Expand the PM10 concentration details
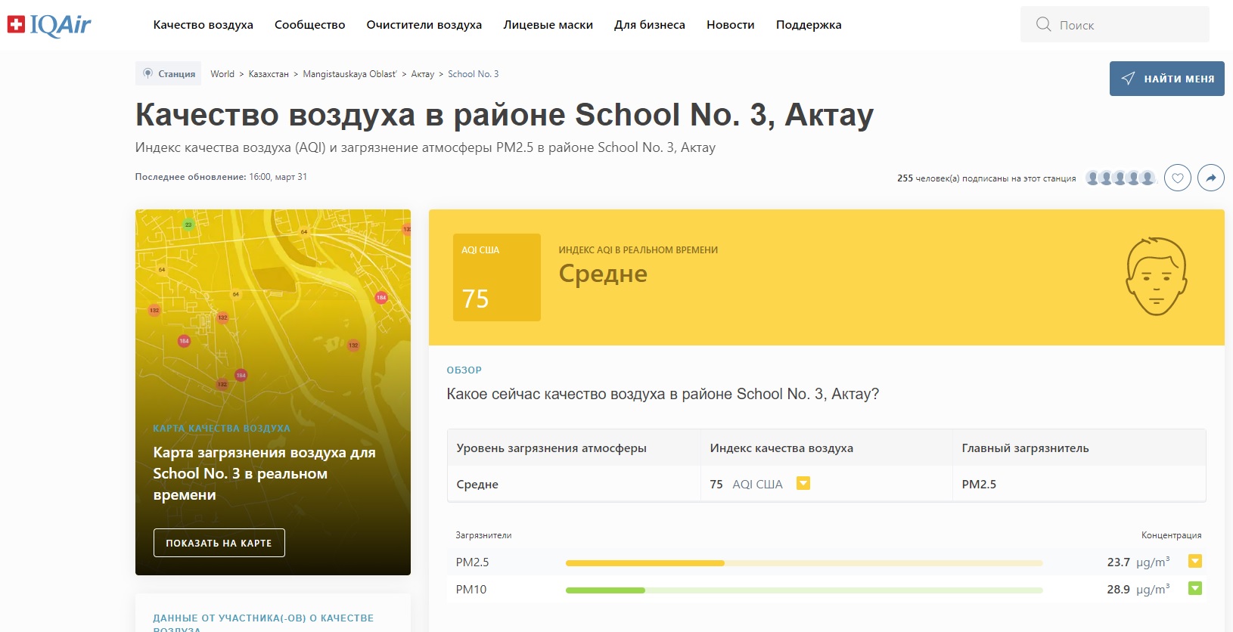The image size is (1233, 632). tap(1195, 589)
